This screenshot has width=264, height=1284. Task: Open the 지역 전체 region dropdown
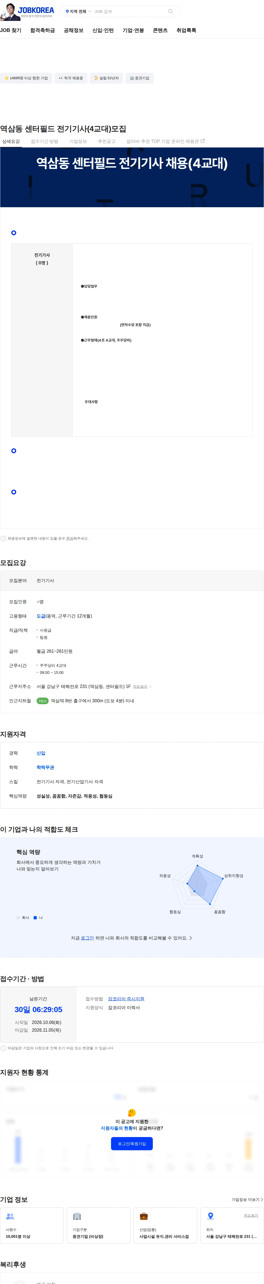click(78, 12)
